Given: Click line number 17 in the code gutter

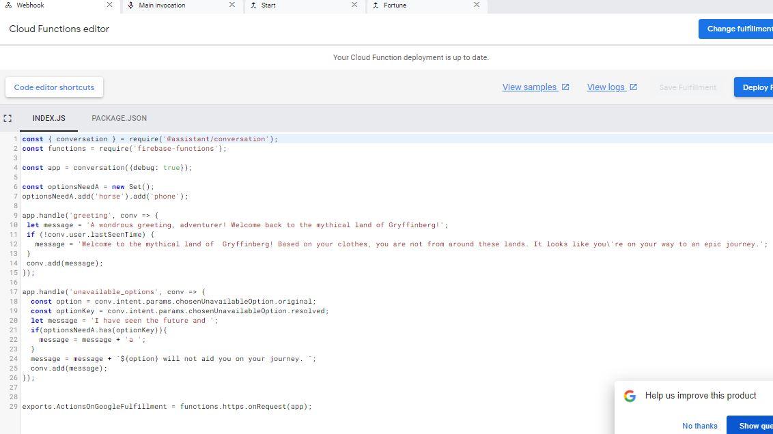Looking at the screenshot, I should click(x=13, y=291).
